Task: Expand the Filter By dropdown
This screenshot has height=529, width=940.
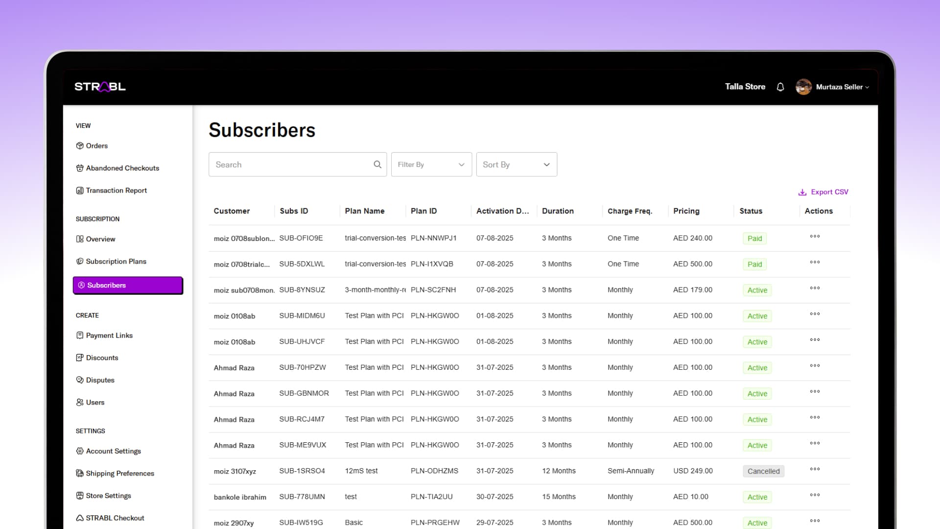Action: (x=431, y=165)
